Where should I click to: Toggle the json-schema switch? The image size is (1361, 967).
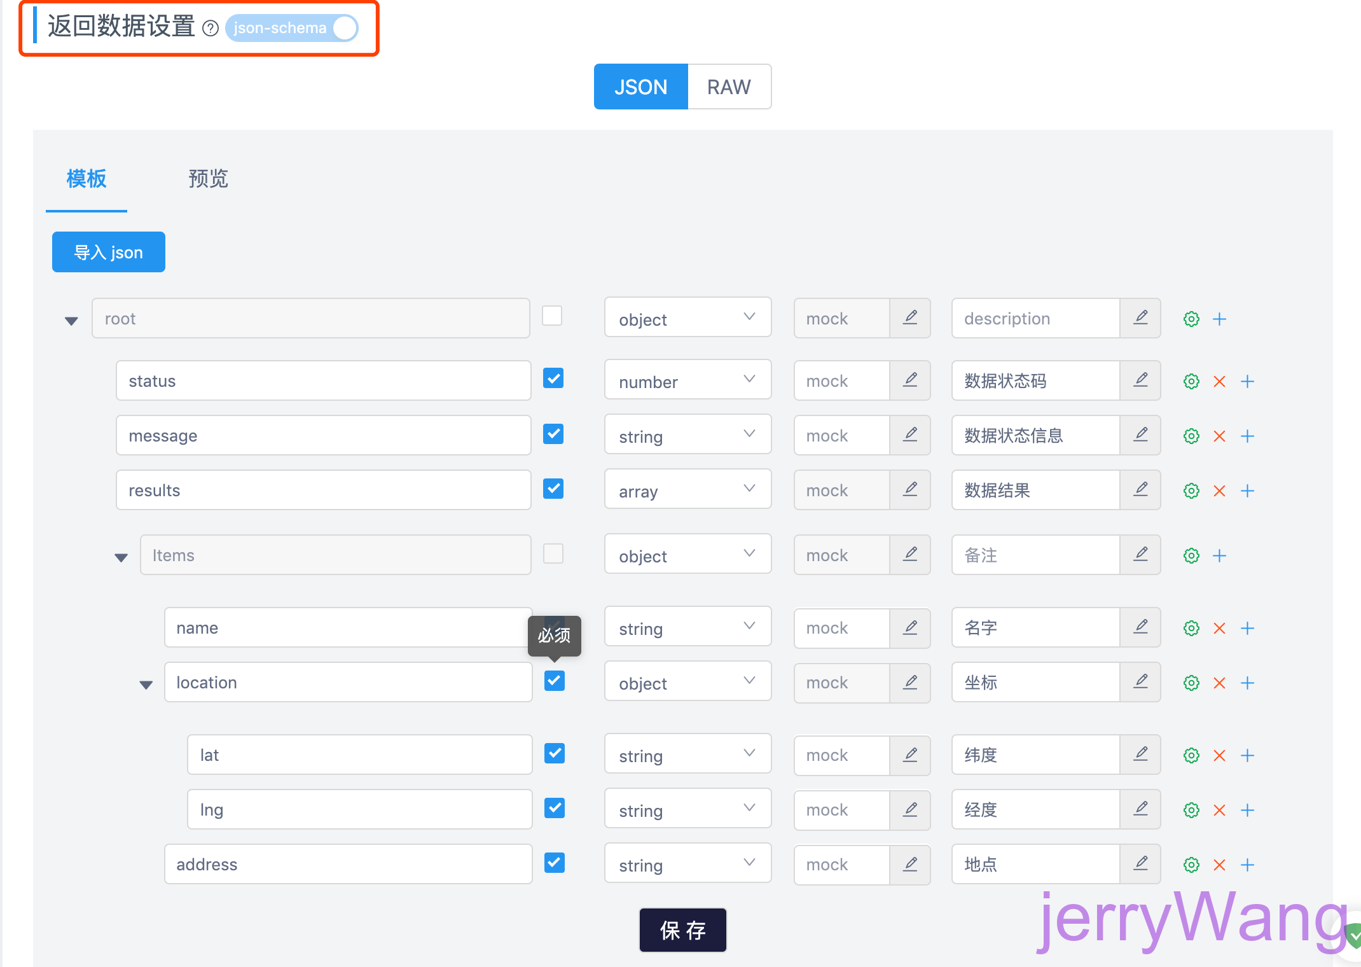292,28
